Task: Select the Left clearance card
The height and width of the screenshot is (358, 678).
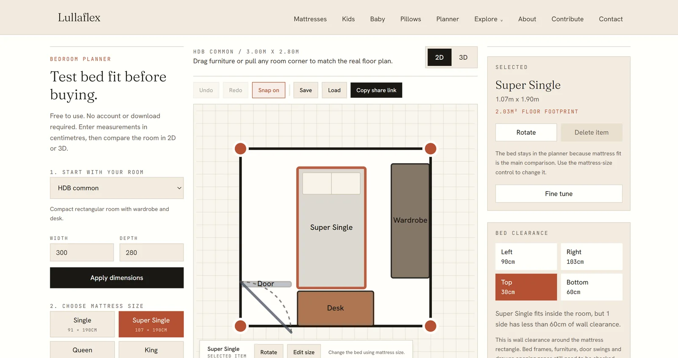Action: [526, 257]
